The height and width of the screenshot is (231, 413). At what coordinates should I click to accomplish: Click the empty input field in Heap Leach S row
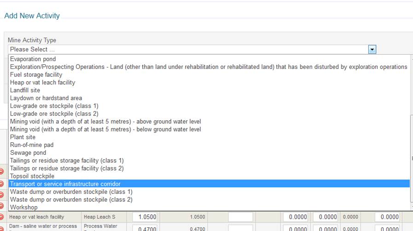(240, 217)
